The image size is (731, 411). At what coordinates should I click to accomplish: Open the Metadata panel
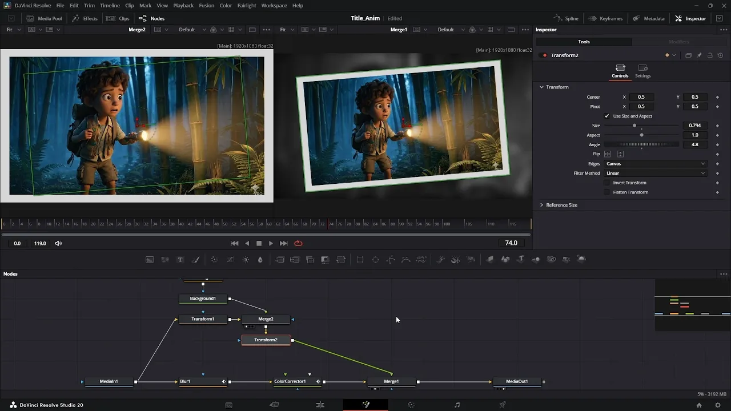[649, 18]
